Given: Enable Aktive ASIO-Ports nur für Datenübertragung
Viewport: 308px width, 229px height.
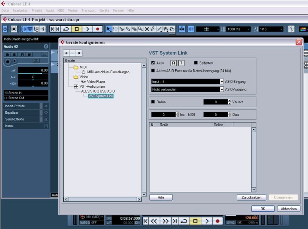Looking at the screenshot, I should click(x=153, y=71).
